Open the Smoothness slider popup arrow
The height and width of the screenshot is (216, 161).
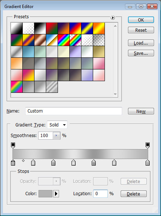coord(56,136)
